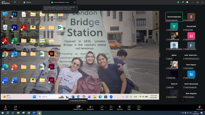
Task: Open the Chat panel
Action: coord(102,107)
